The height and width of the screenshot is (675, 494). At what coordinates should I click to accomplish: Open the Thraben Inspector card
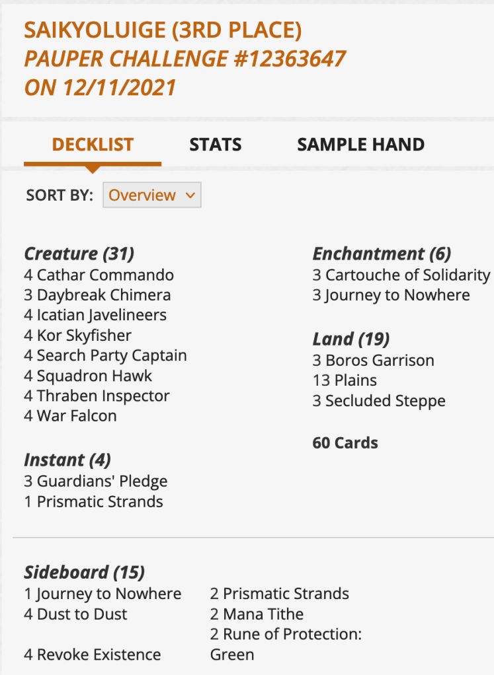[x=103, y=396]
